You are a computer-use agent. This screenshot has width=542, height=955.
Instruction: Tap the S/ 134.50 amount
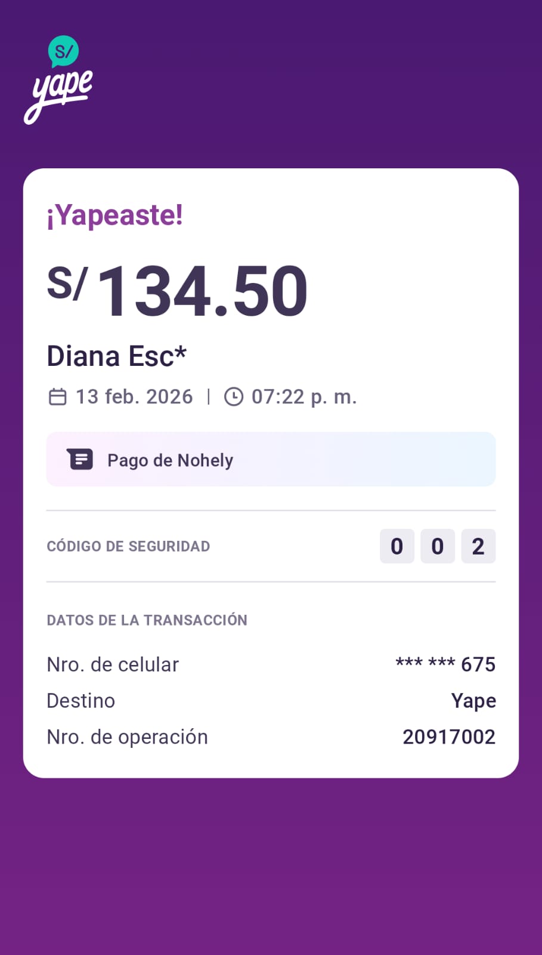[x=178, y=291]
